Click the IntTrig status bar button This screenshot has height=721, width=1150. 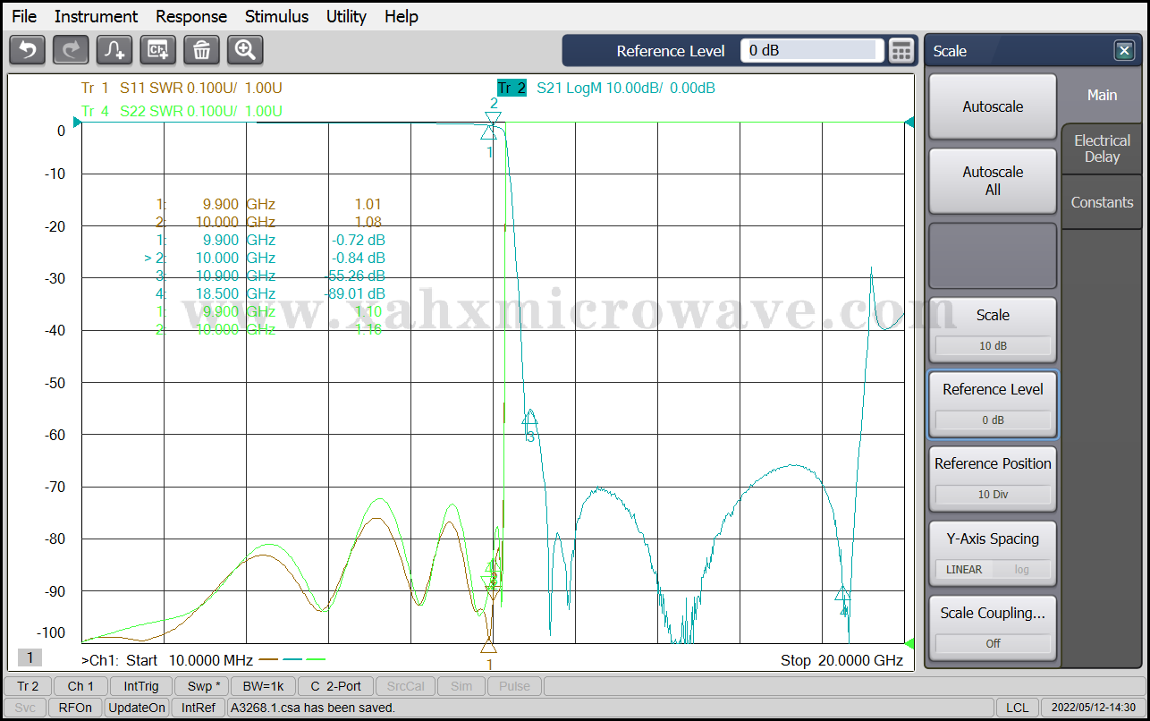point(141,686)
